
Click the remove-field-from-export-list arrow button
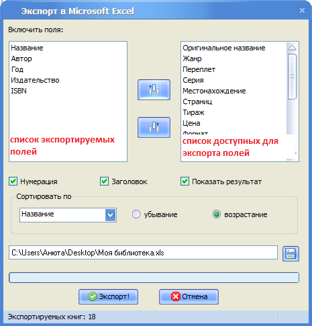click(154, 127)
